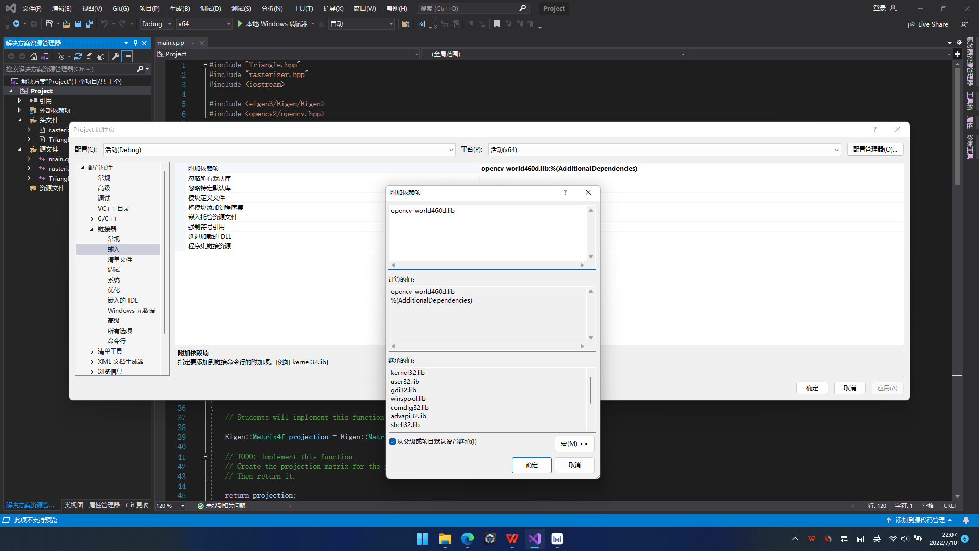
Task: Open Visual Studio from the Windows taskbar
Action: pos(534,539)
